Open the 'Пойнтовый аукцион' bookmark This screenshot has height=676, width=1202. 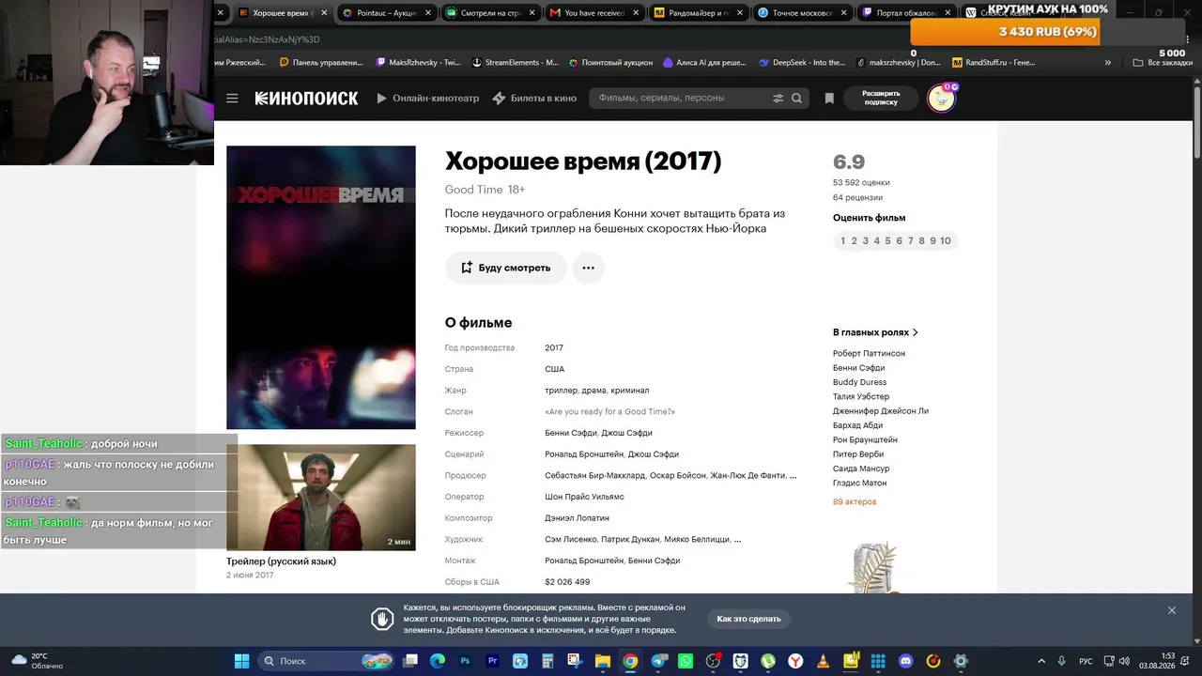(610, 63)
